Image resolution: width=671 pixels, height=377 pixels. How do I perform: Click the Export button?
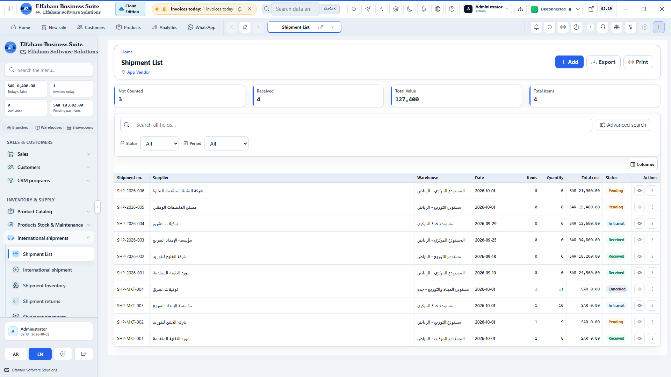tap(603, 62)
